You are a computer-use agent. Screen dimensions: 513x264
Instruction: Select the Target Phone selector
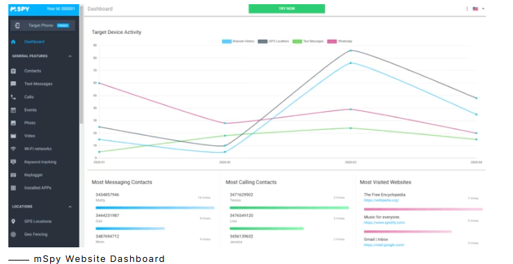tap(43, 26)
